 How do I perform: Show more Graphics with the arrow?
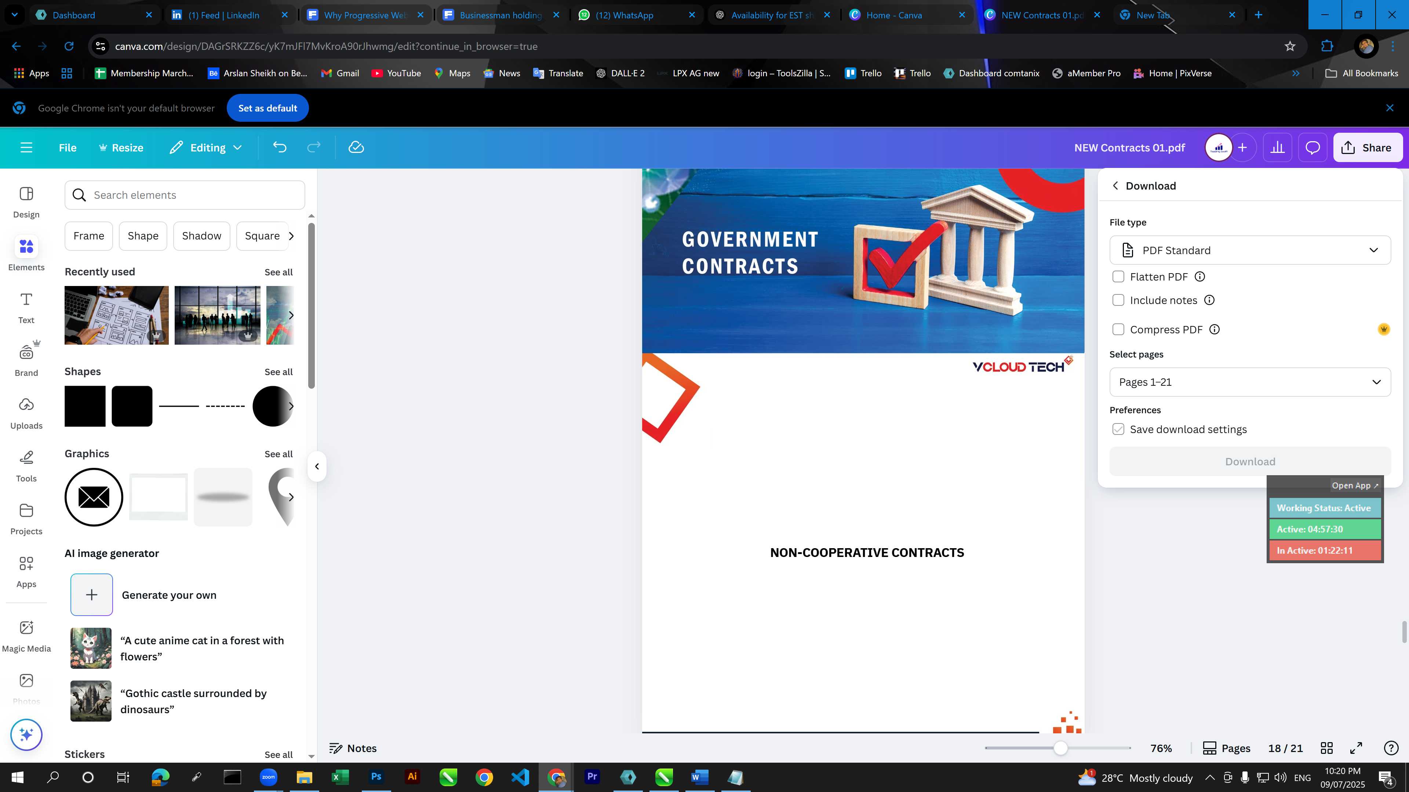[291, 498]
